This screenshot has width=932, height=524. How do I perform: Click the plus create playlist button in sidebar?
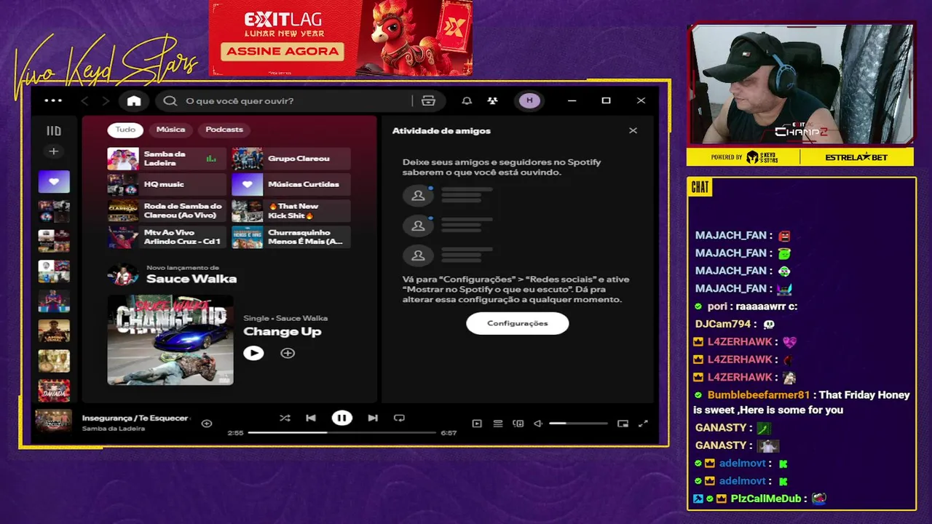tap(53, 151)
